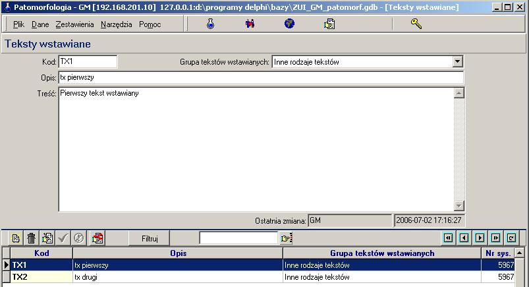Open the Zestawienia menu
The image size is (529, 287).
tap(74, 24)
